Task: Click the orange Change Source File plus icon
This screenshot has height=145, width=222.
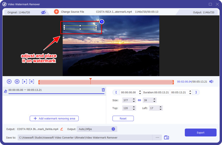Action: 56,12
